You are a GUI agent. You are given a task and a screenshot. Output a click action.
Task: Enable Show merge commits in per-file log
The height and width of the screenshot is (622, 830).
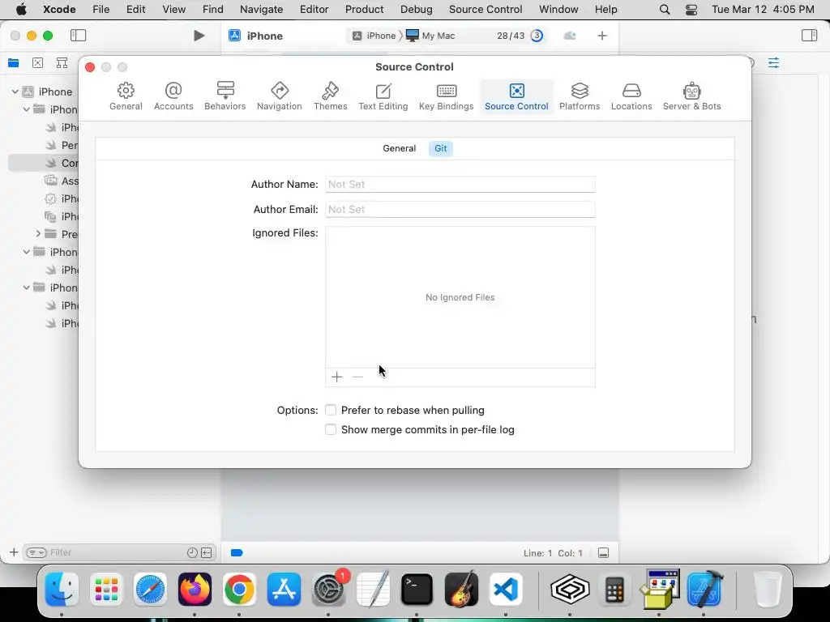pos(331,429)
